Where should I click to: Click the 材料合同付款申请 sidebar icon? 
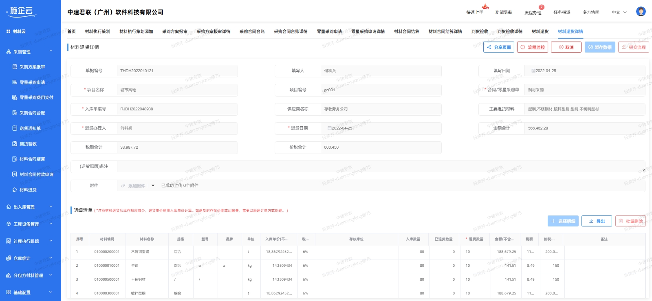(15, 174)
